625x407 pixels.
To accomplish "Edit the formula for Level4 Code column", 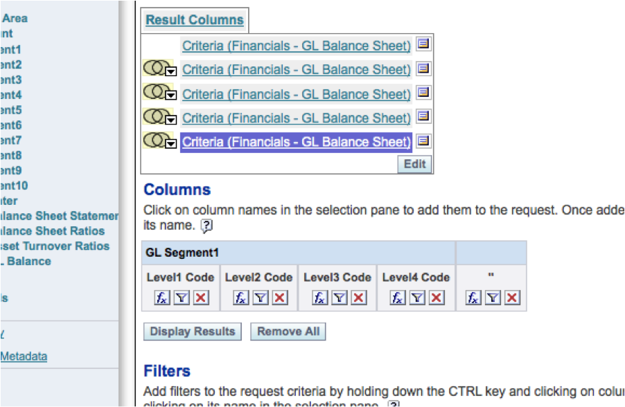I will tap(398, 297).
